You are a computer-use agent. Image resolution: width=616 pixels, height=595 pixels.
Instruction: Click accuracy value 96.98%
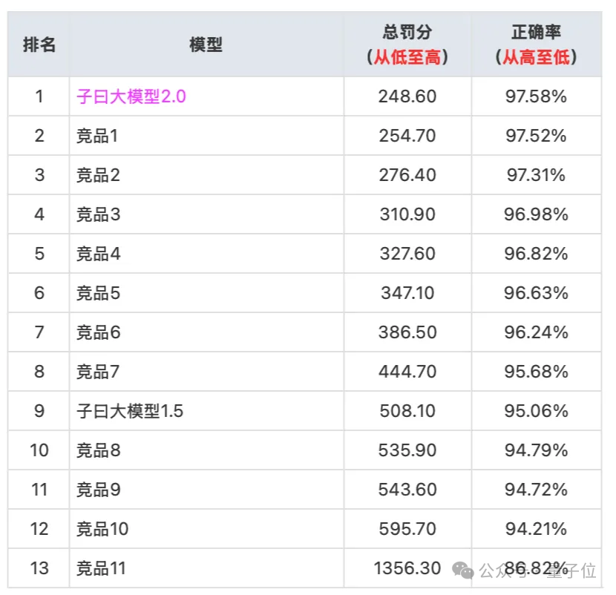[x=537, y=214]
